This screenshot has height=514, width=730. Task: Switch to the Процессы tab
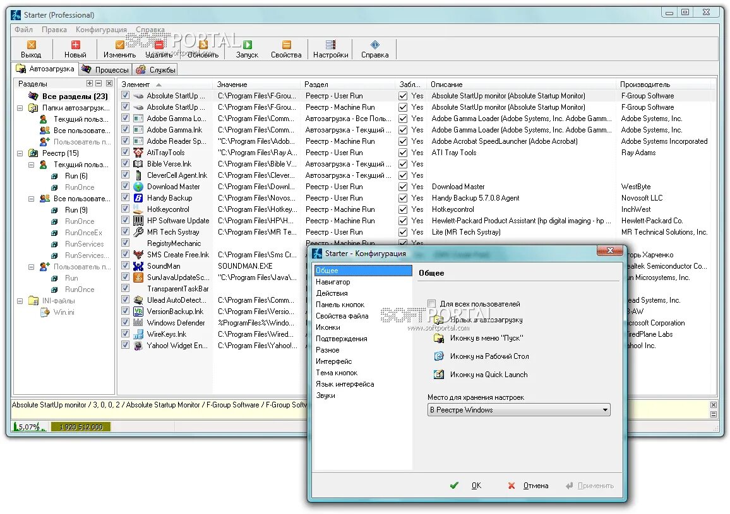point(105,70)
